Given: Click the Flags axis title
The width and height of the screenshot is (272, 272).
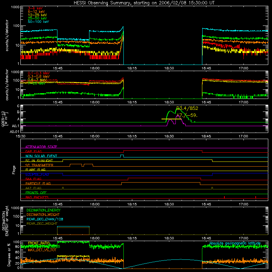Looking at the screenshot, I should (14, 170).
